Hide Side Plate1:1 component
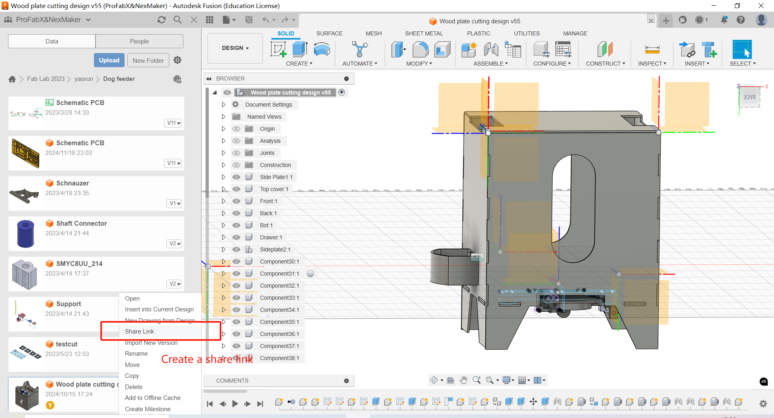774x418 pixels. [237, 177]
